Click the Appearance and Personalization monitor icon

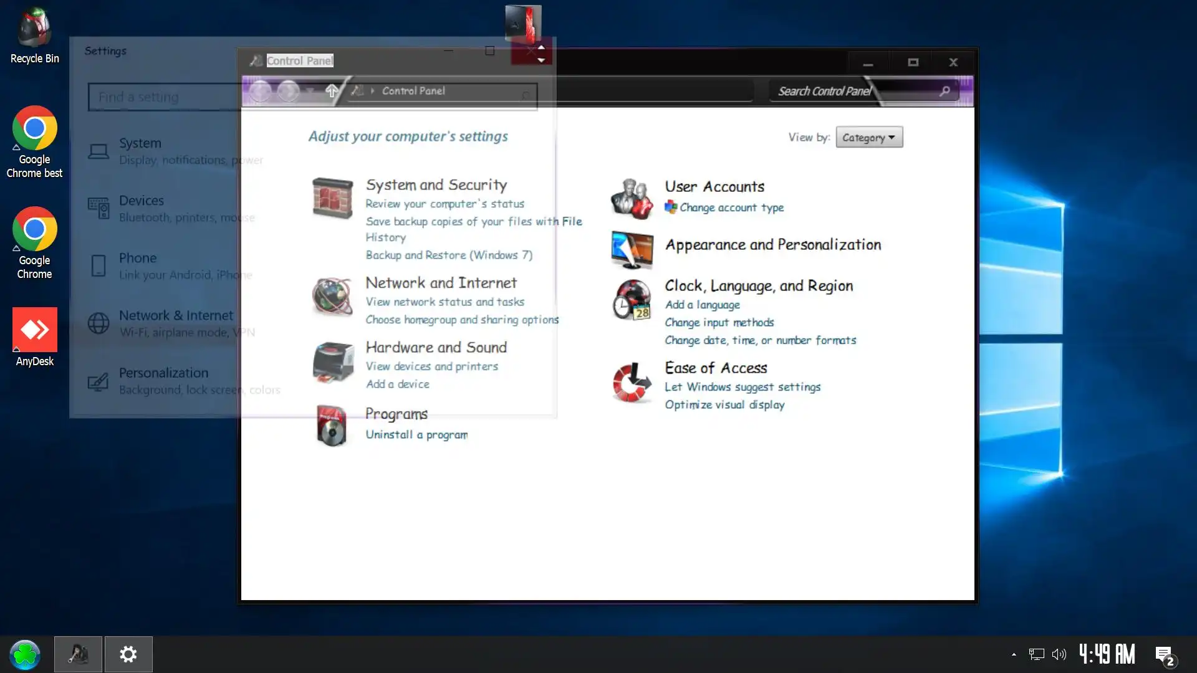click(632, 249)
